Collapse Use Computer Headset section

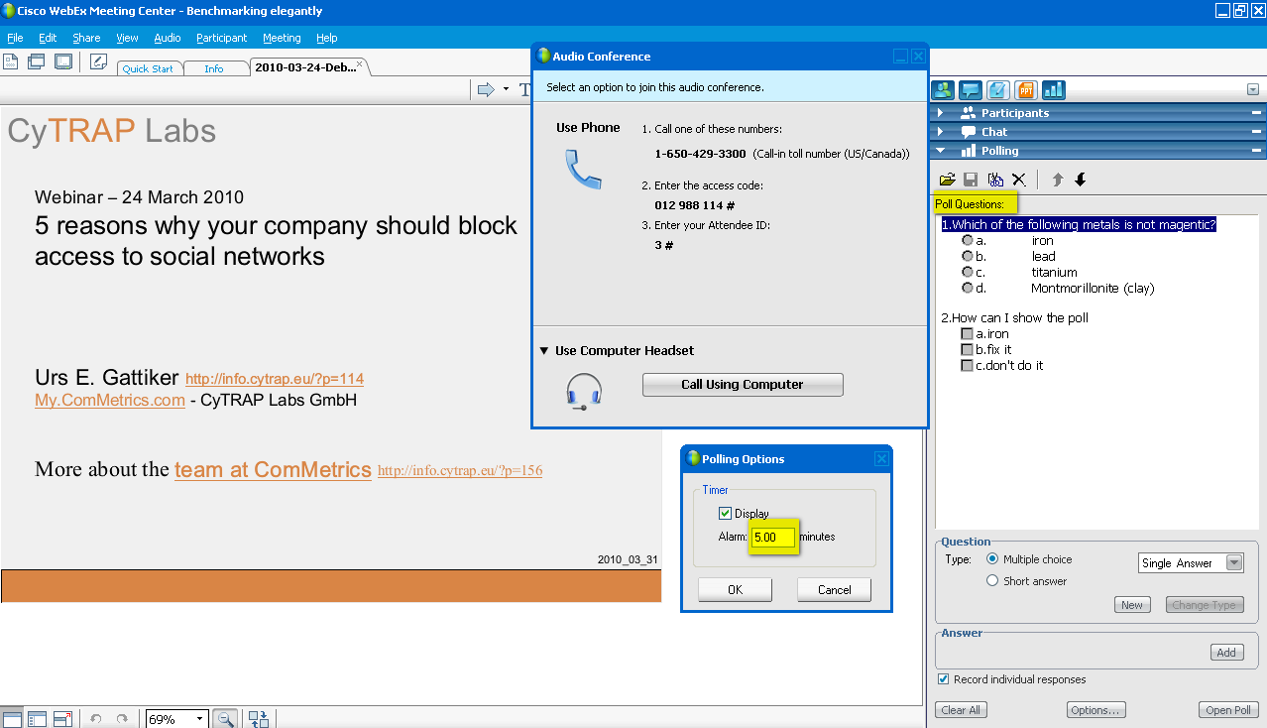(x=544, y=350)
